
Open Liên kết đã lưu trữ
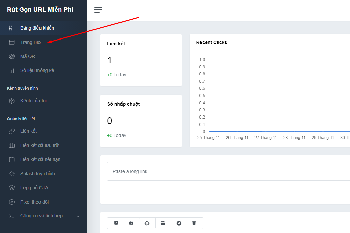coord(39,145)
